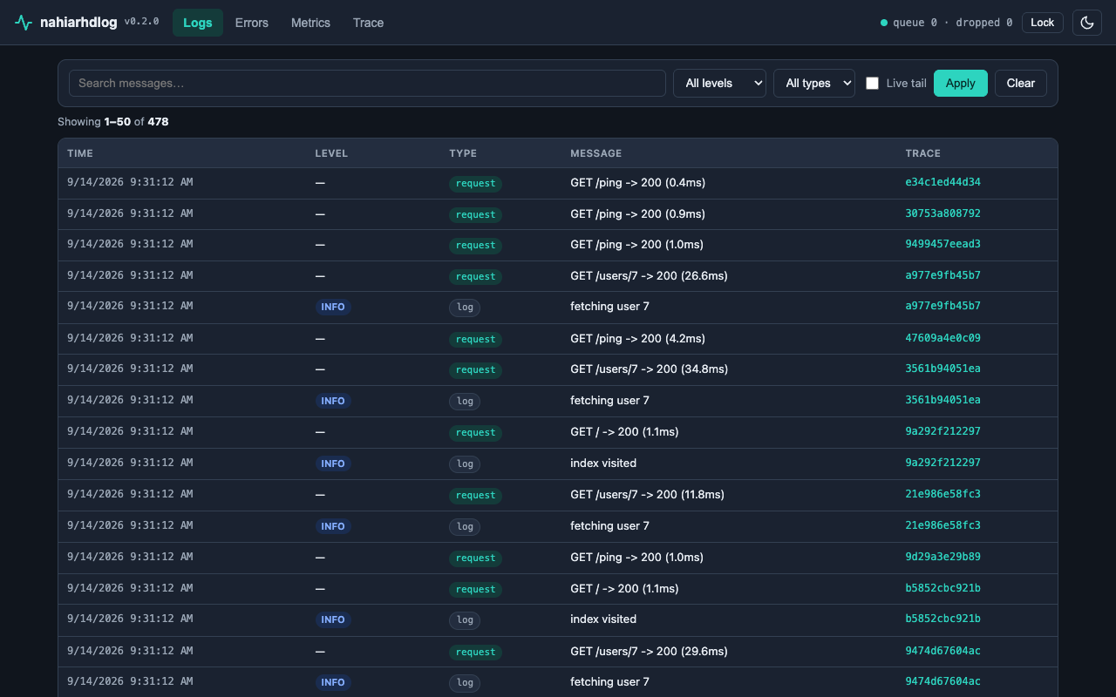Click the nahiarhdlog pulse logo icon
Screen dimensions: 1116x697
[24, 23]
